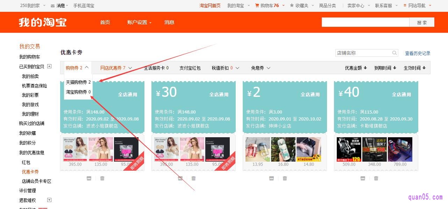Delete the ¥30 coupon with trash icon
Viewport: 448px width, 209px height.
[193, 178]
